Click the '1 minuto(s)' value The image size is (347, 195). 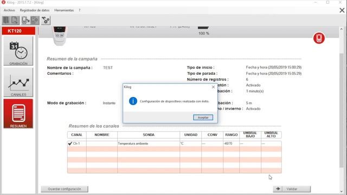255,91
